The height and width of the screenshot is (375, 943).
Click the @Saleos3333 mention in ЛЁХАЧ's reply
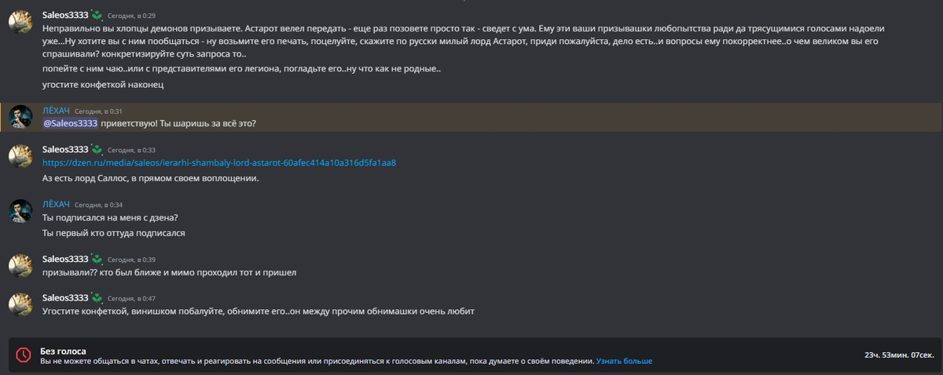pyautogui.click(x=70, y=123)
